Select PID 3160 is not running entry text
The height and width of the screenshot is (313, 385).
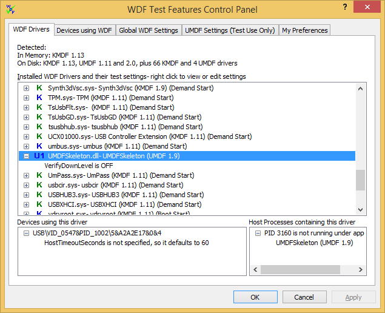[314, 233]
